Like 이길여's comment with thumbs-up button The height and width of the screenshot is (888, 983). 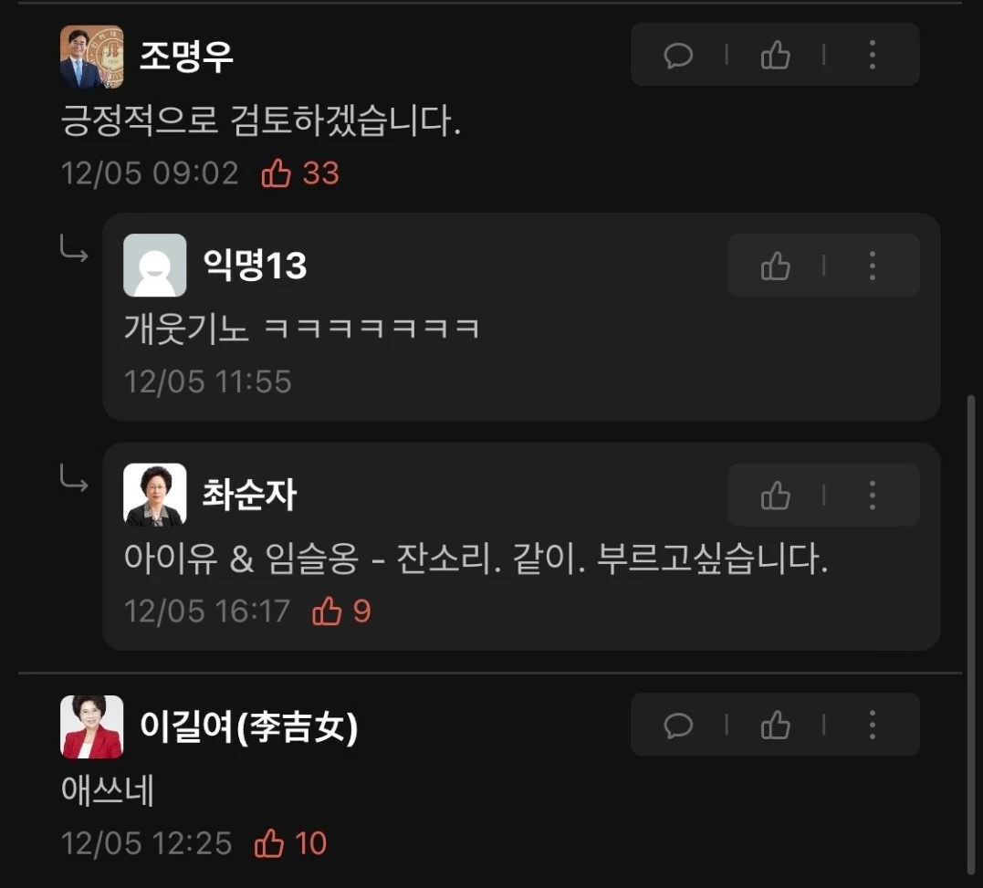(776, 725)
